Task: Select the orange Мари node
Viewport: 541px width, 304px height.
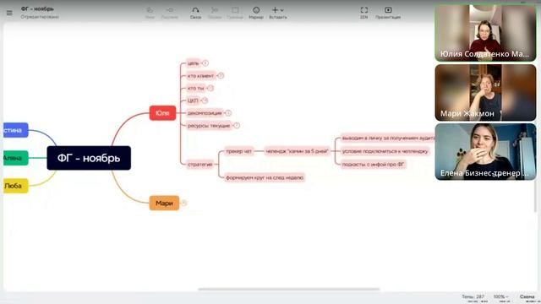Action: pyautogui.click(x=164, y=203)
